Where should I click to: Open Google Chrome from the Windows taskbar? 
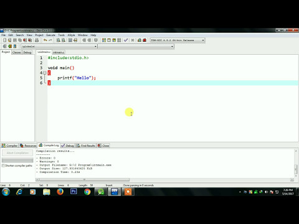[x=87, y=192]
